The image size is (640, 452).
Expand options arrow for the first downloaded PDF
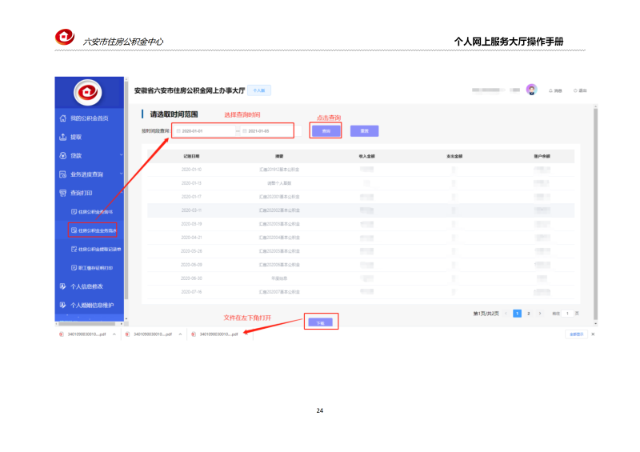(114, 334)
